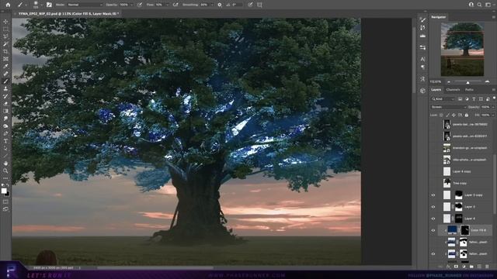The image size is (497, 279).
Task: Open the Brush Preset picker arrow
Action: click(41, 5)
